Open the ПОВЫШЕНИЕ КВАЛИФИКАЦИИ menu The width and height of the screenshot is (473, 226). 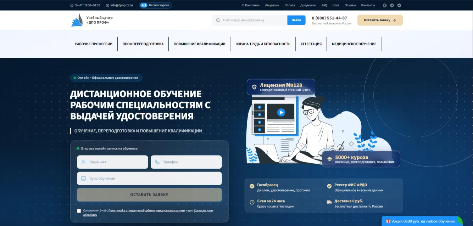199,44
